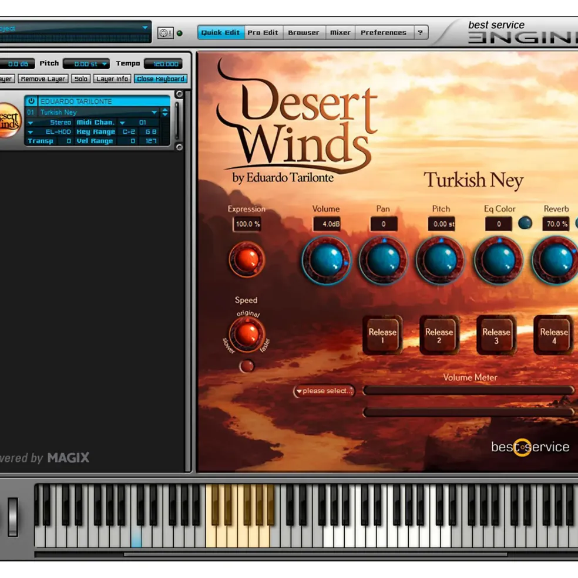Click the Vel Range low value 0
This screenshot has width=578, height=578.
tap(129, 141)
